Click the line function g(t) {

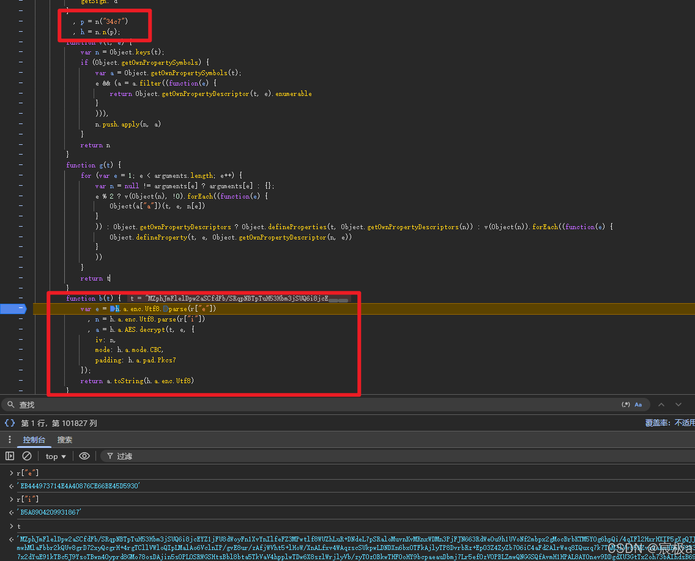click(x=94, y=165)
